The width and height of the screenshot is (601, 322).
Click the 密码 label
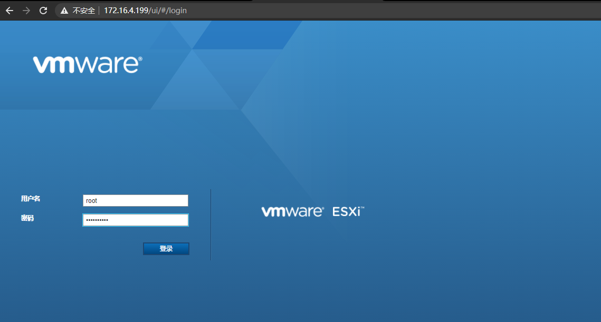27,218
